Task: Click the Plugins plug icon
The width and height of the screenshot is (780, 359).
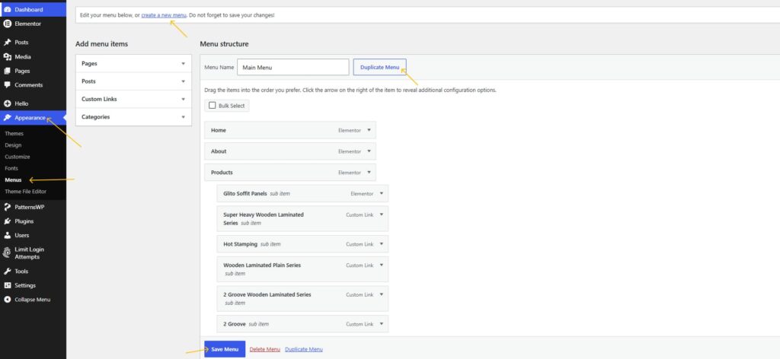Action: coord(8,221)
